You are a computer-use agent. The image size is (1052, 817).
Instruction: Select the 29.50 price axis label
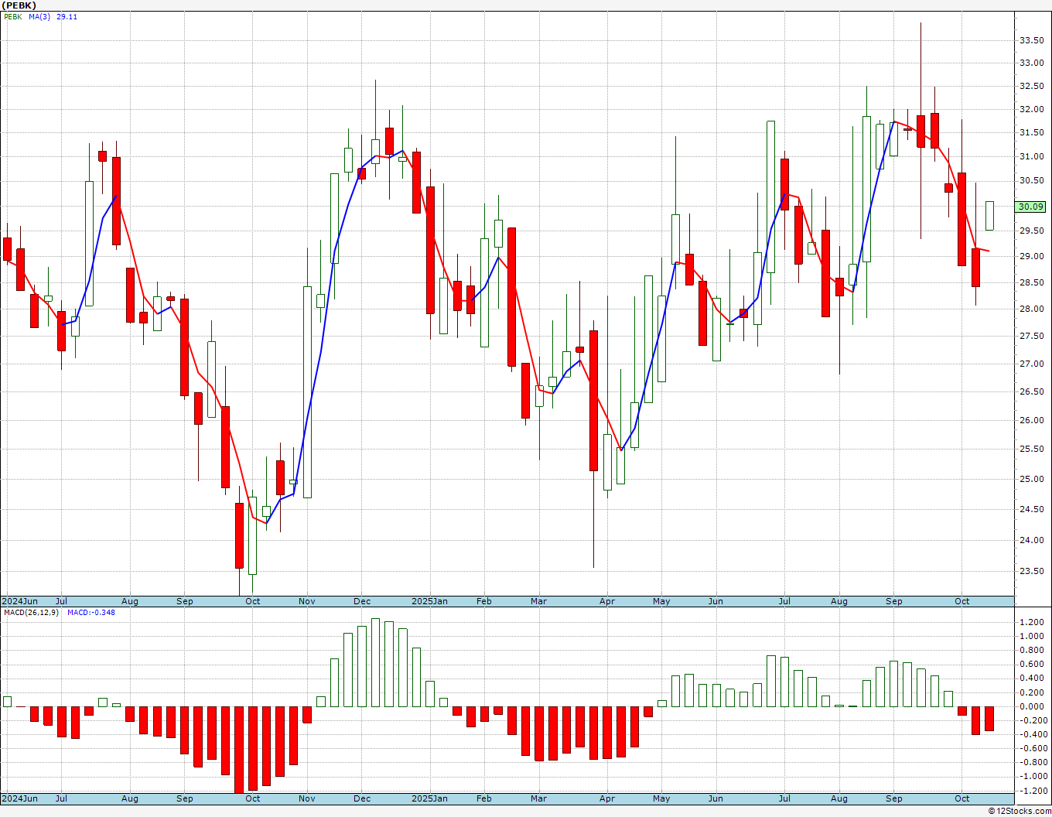1031,231
